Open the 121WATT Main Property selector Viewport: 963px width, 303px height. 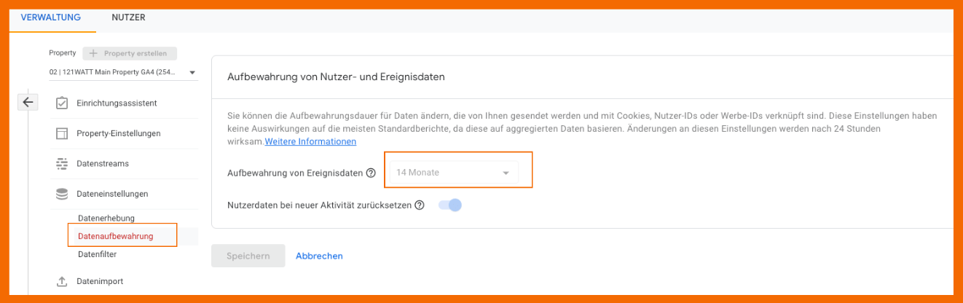pos(122,72)
